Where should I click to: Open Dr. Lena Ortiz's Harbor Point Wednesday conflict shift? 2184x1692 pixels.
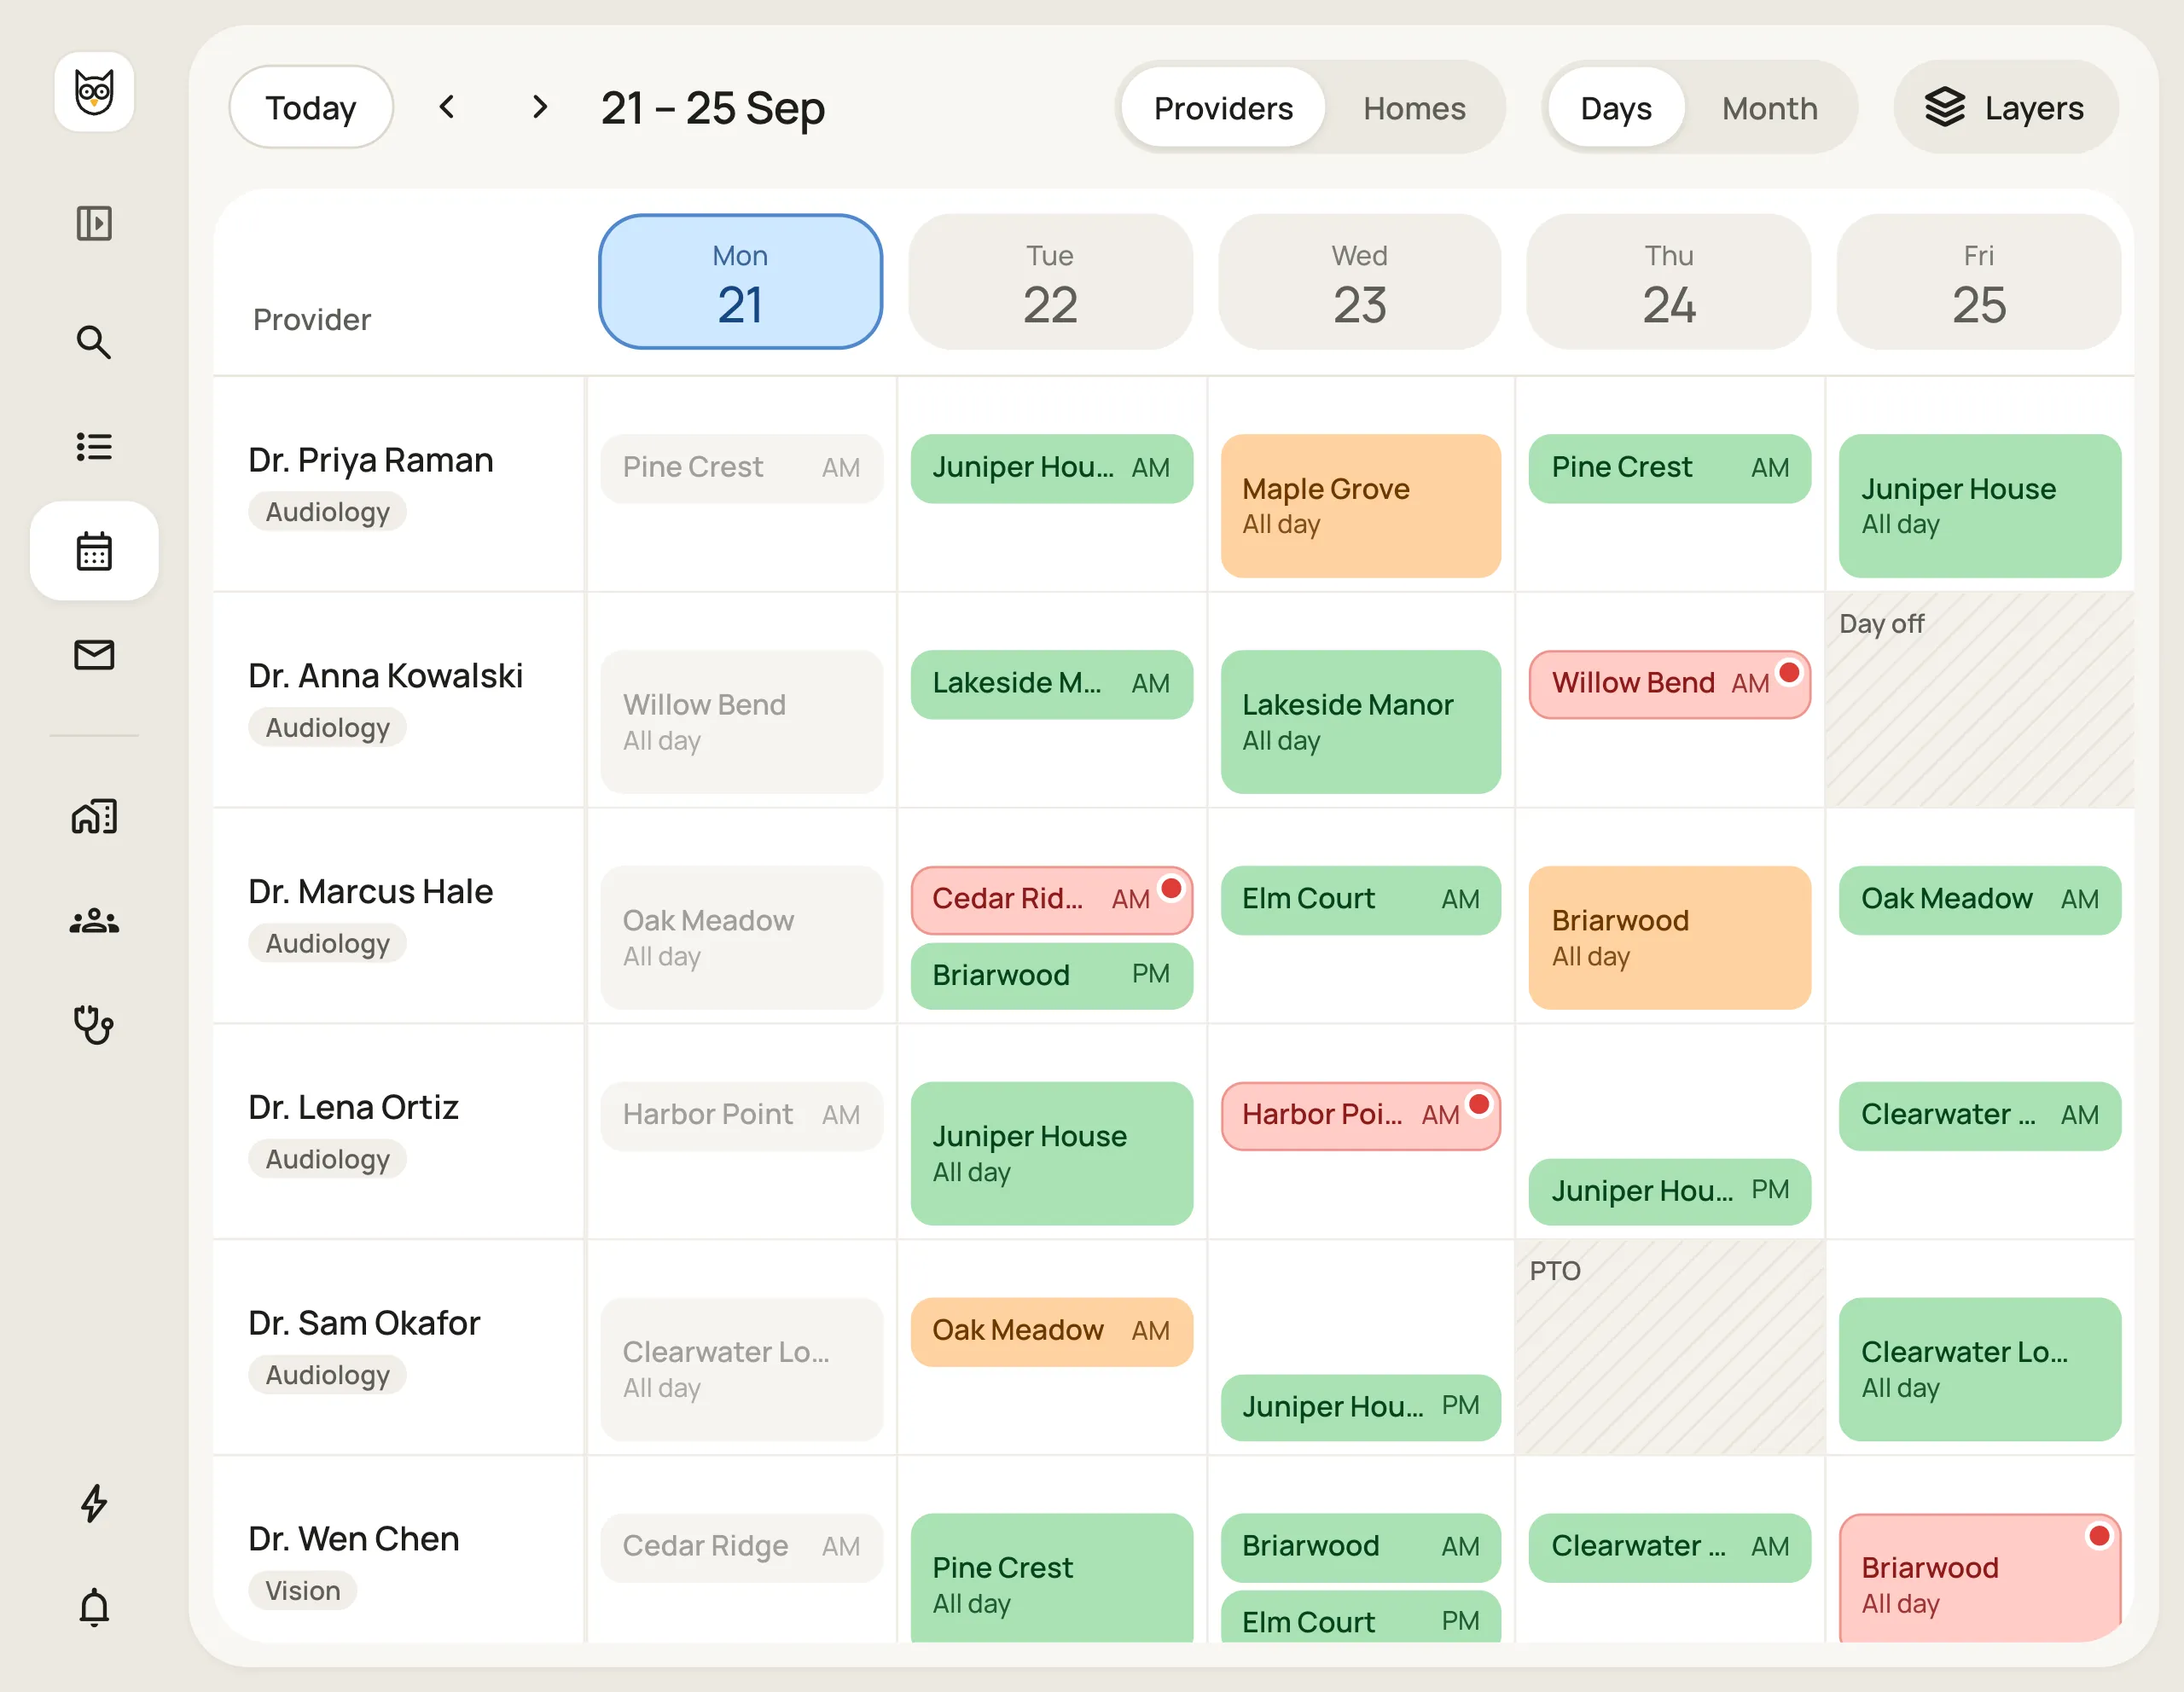1360,1115
